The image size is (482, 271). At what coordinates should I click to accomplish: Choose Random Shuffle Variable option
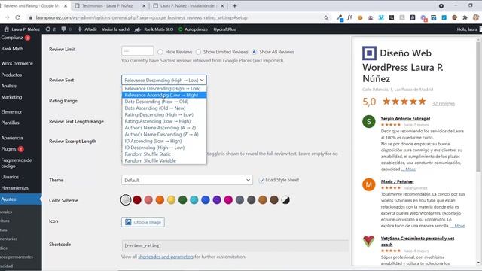[x=164, y=160]
